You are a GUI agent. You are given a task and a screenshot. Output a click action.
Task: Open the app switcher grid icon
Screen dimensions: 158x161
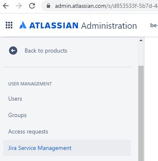point(9,25)
